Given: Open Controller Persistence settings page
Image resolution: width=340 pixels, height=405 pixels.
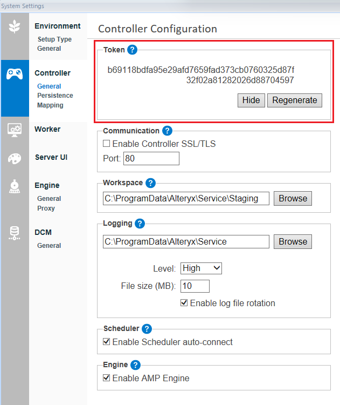Looking at the screenshot, I should [55, 96].
